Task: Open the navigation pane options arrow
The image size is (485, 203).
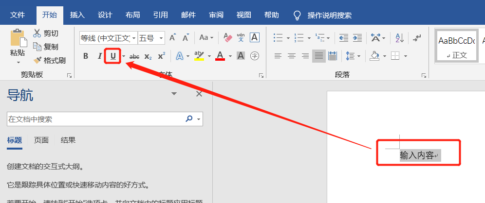Action: point(174,94)
